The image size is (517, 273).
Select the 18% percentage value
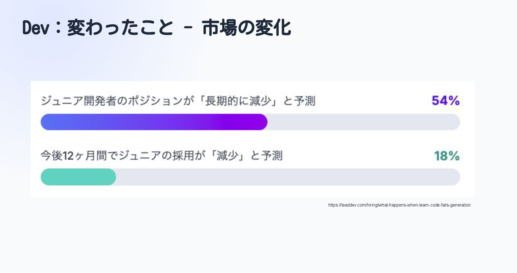pos(447,156)
